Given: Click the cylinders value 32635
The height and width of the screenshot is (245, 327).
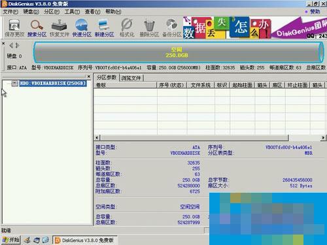Looking at the screenshot, I should [x=194, y=163].
